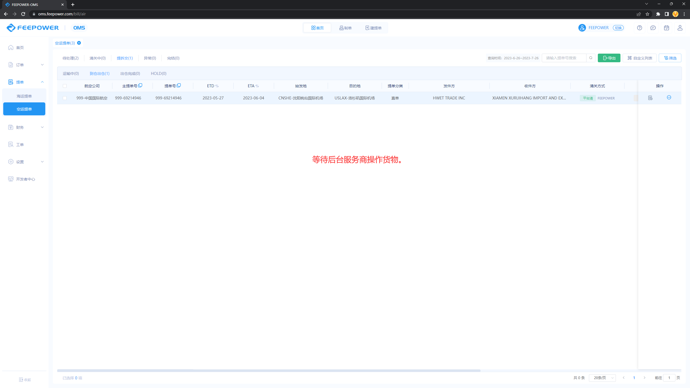Toggle select-all checkbox in table header
Viewport: 690px width, 388px height.
click(65, 86)
